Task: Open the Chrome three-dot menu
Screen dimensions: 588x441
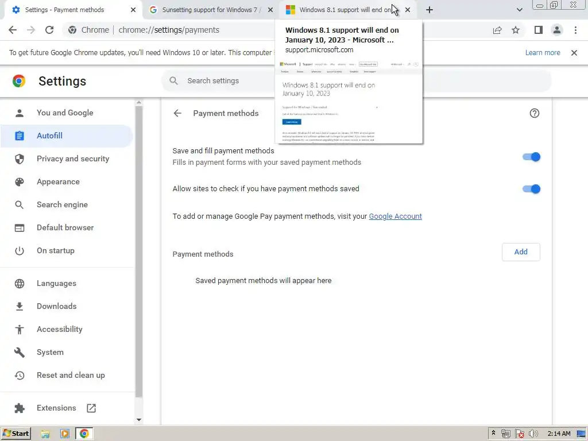Action: pyautogui.click(x=575, y=30)
